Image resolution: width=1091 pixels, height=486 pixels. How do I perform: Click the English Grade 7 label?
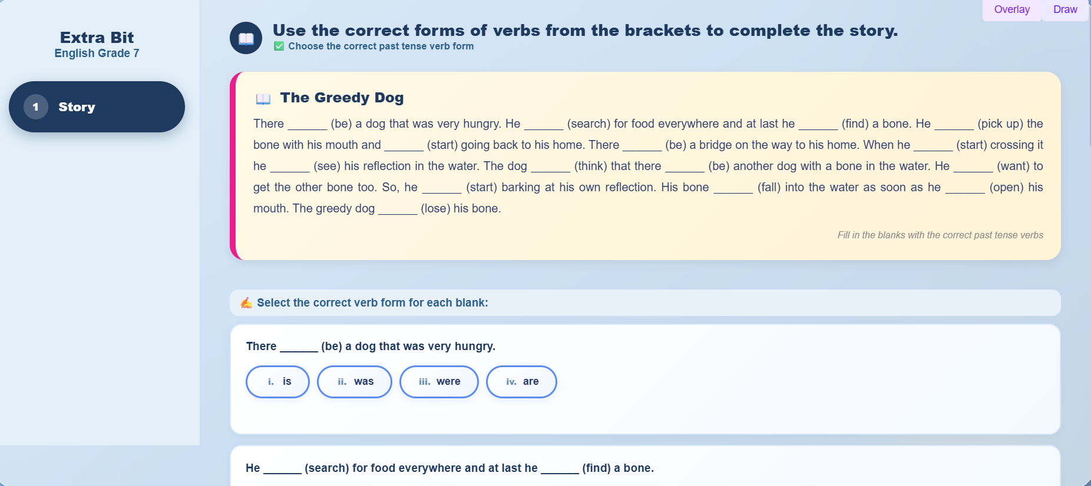(x=97, y=53)
